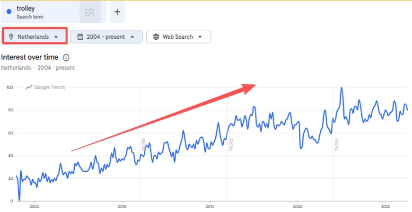This screenshot has height=212, width=412.
Task: Expand the Netherlands region dropdown arrow
Action: [x=56, y=37]
